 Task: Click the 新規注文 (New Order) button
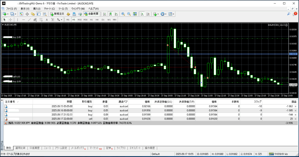point(57,14)
